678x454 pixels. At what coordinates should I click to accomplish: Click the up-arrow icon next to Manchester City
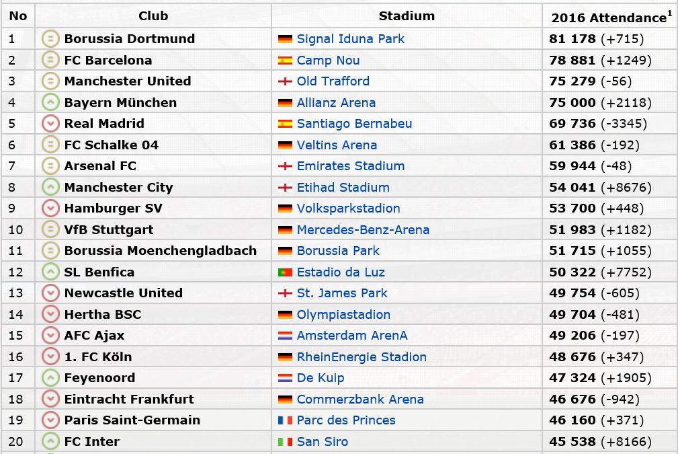click(50, 188)
